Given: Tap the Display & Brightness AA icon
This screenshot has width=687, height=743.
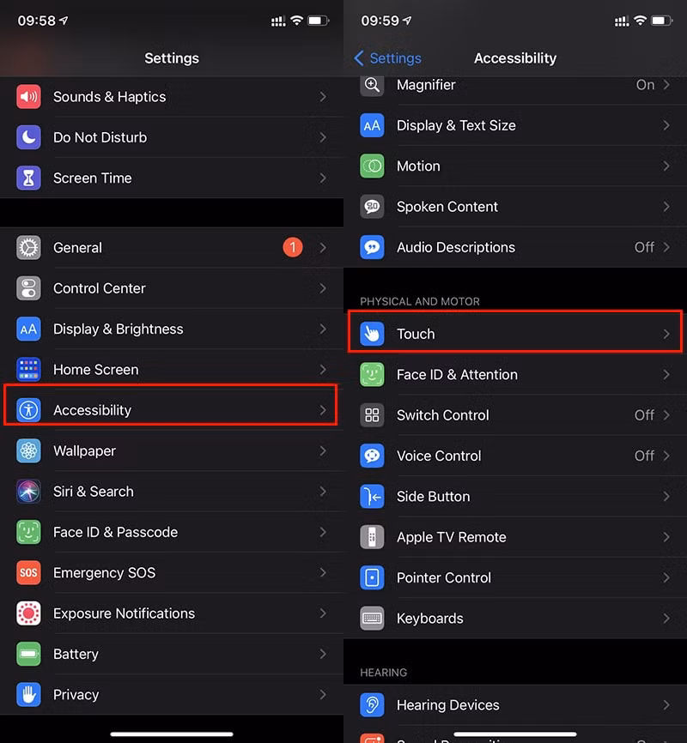Looking at the screenshot, I should (x=28, y=329).
